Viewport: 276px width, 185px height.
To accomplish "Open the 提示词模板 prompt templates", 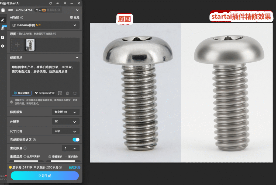I will click(x=22, y=93).
